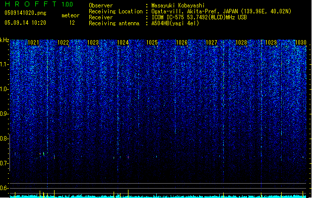
Task: Click the 0.9 frequency axis label
Action: click(x=4, y=114)
